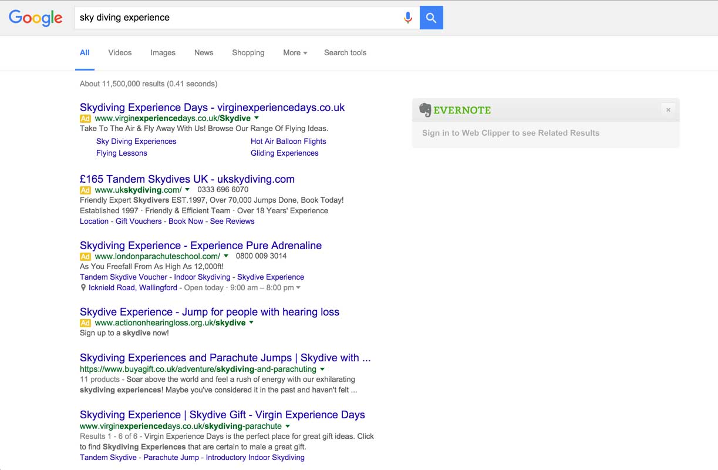Open £165 Tandem Skydives UK ad title
Screen dimensions: 718x470
(187, 179)
